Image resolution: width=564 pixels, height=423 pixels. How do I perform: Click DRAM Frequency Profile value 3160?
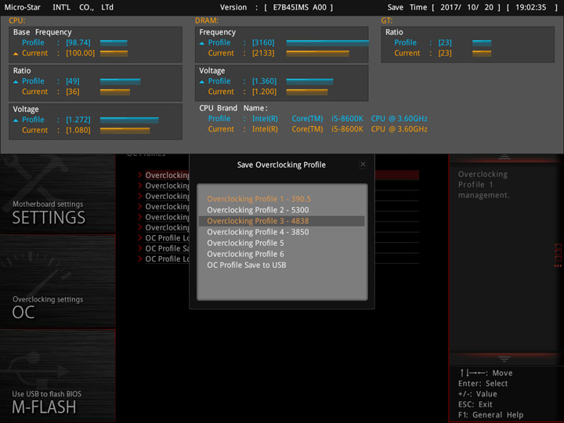click(263, 42)
